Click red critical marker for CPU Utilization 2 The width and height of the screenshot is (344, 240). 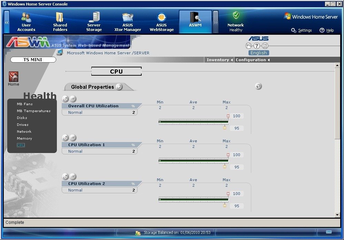click(228, 194)
